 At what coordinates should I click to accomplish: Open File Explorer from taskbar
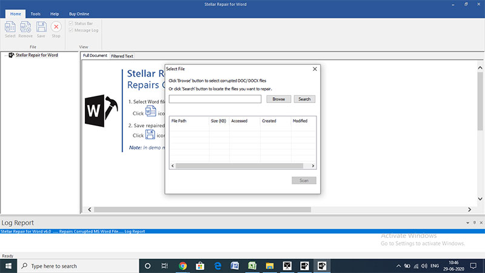[x=270, y=266]
